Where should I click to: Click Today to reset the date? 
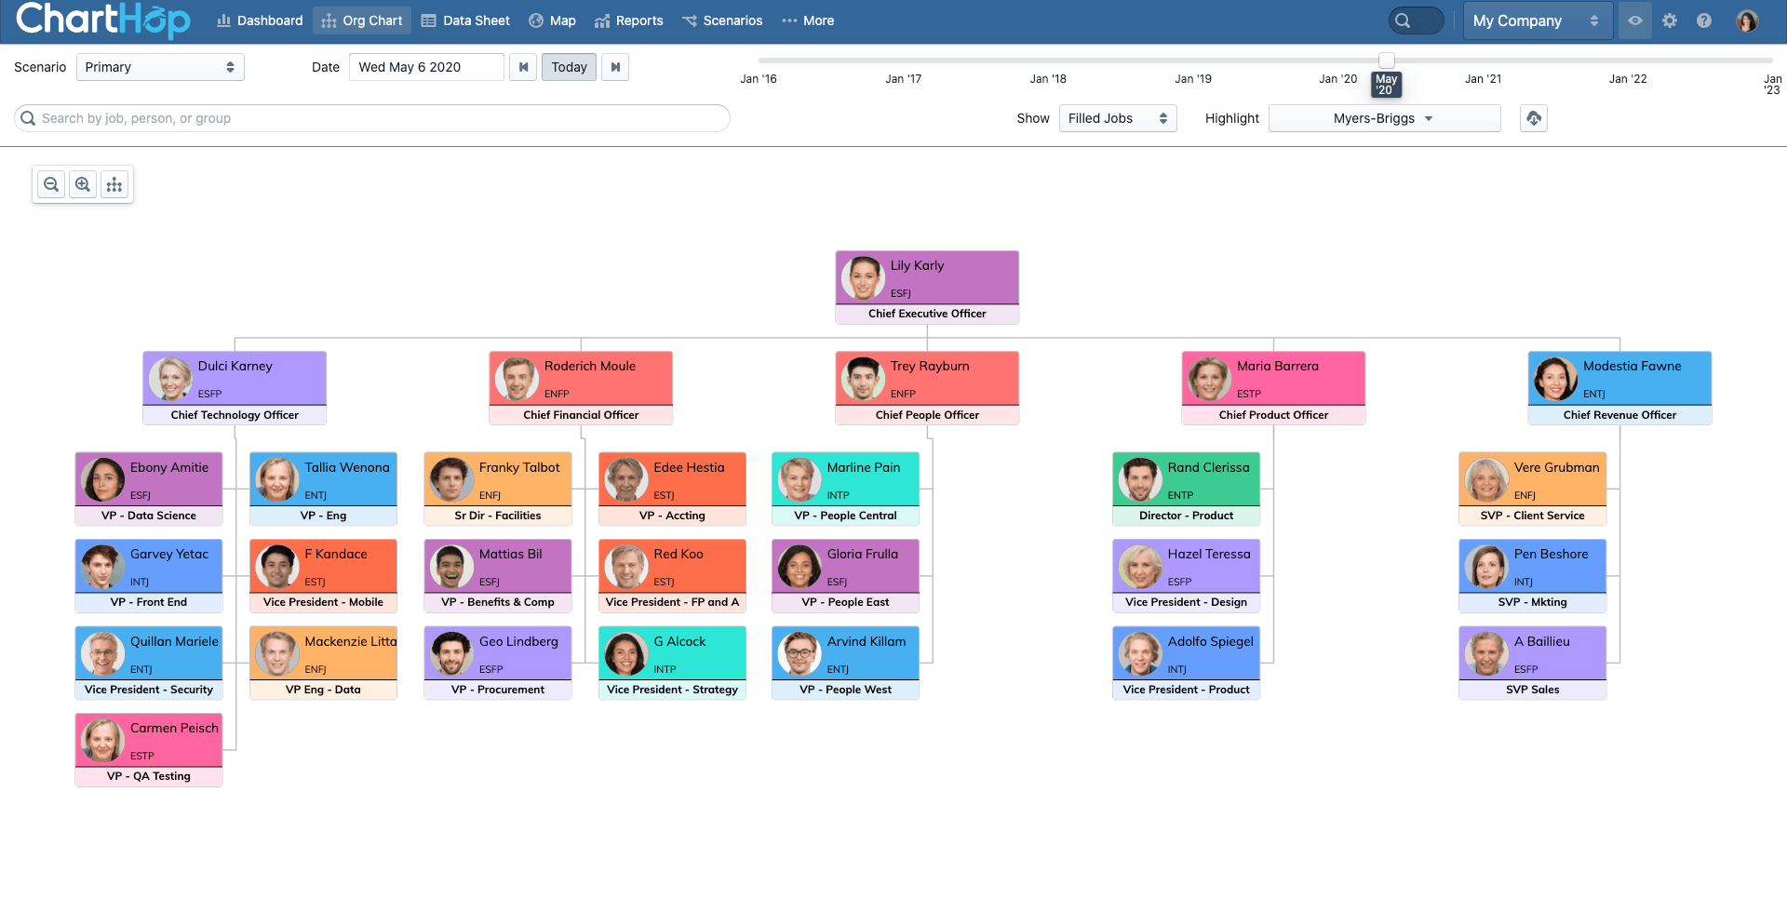coord(569,67)
